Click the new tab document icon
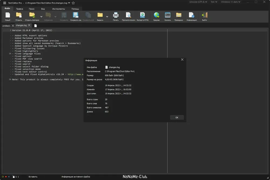The height and width of the screenshot is (180, 270). (35, 26)
